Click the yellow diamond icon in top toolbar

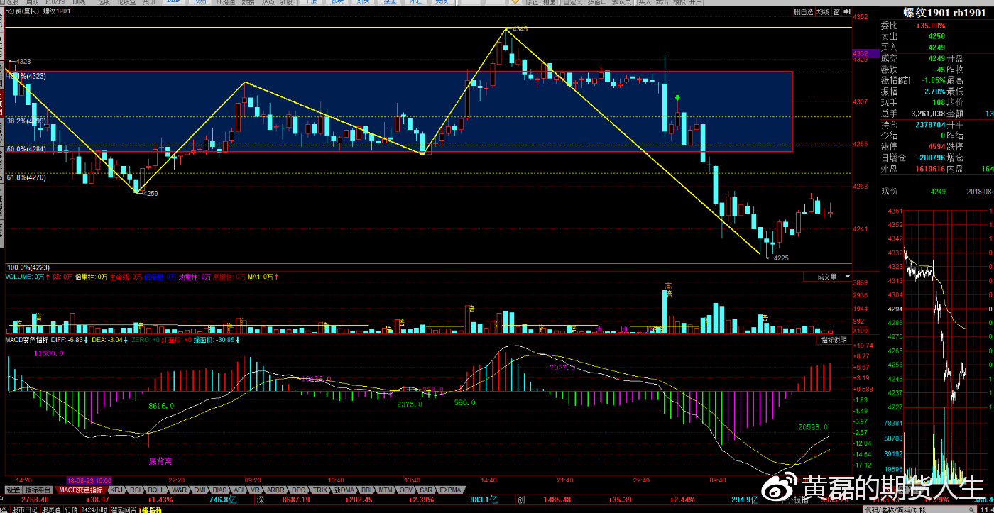point(515,3)
